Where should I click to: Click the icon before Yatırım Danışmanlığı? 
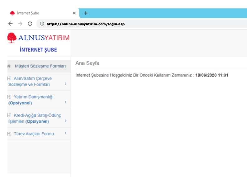[x=9, y=97]
